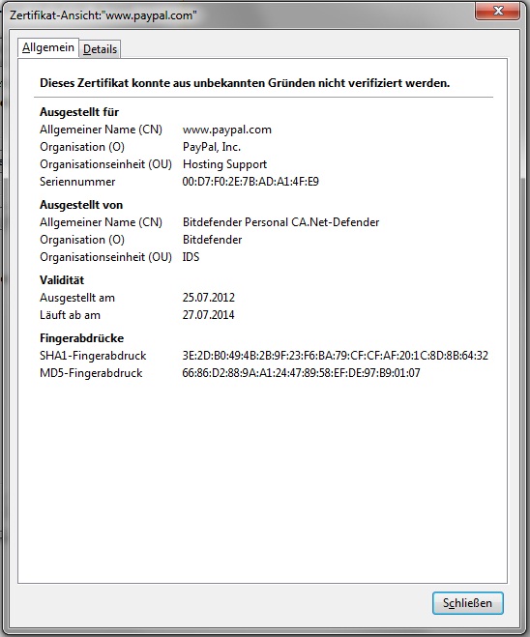Screen dimensions: 530x637
Task: Click the 'Fingerabdrücke' heading
Action: tap(81, 338)
